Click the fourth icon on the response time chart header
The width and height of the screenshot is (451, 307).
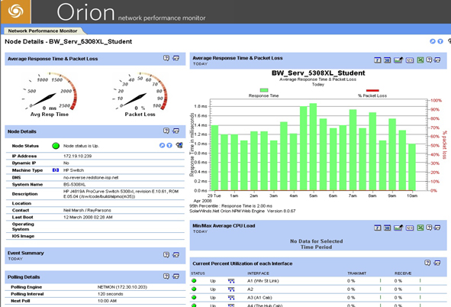pyautogui.click(x=410, y=60)
